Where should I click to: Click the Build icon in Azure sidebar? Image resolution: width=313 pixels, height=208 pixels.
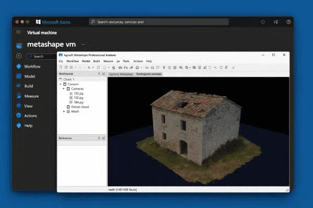tap(18, 86)
